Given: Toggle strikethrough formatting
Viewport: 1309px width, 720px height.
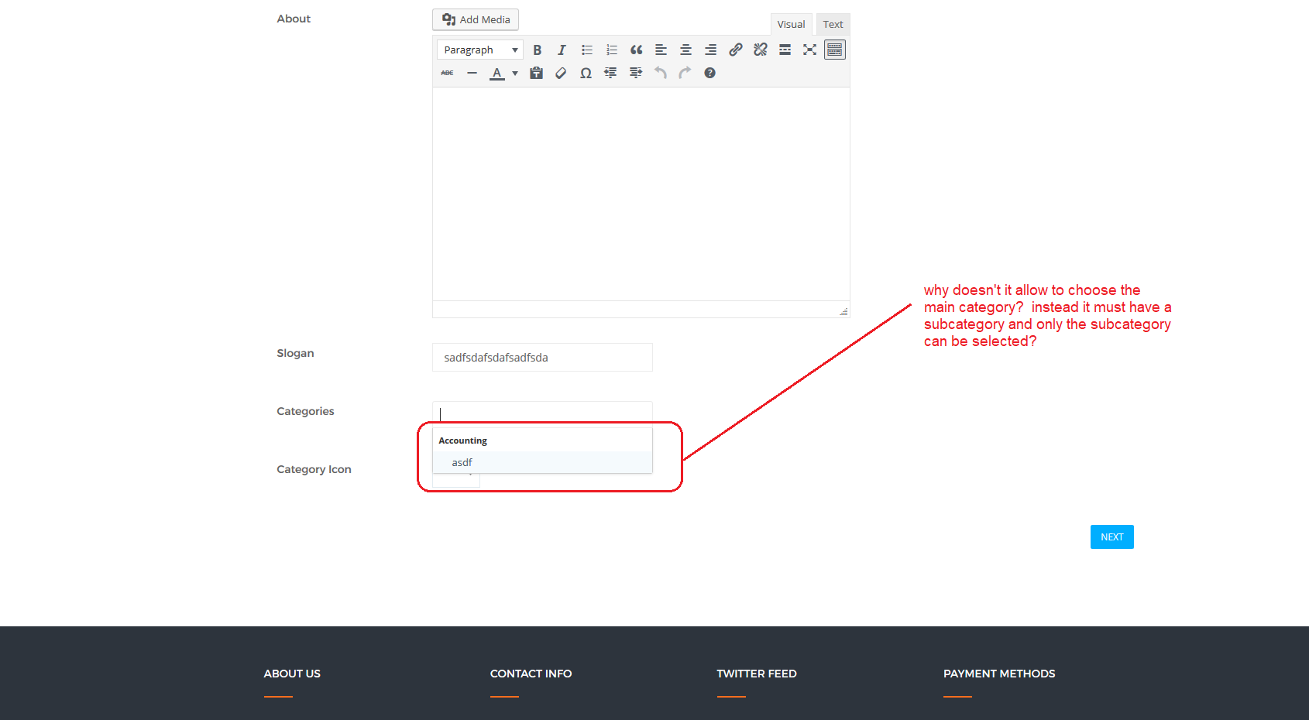Looking at the screenshot, I should pyautogui.click(x=447, y=74).
